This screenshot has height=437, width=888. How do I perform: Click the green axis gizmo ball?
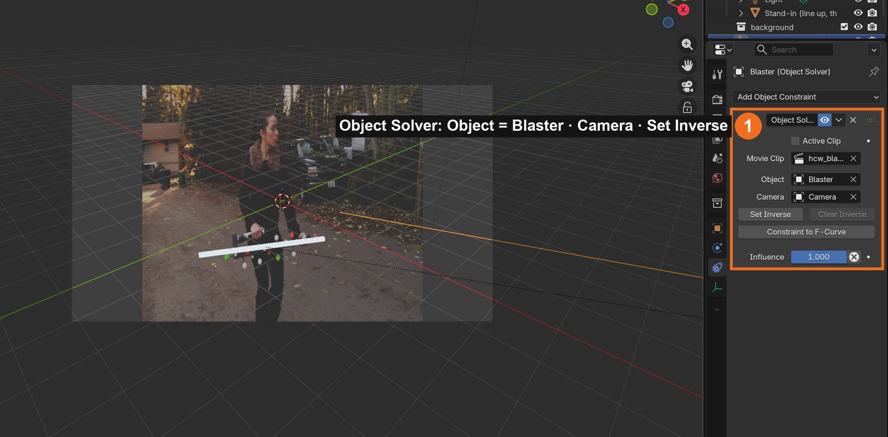(x=652, y=9)
